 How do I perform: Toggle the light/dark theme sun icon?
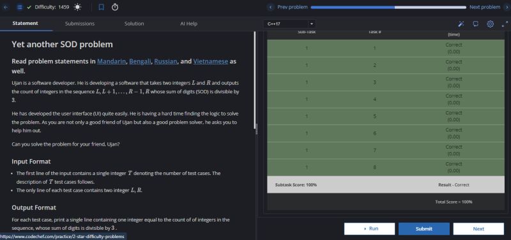click(x=77, y=7)
